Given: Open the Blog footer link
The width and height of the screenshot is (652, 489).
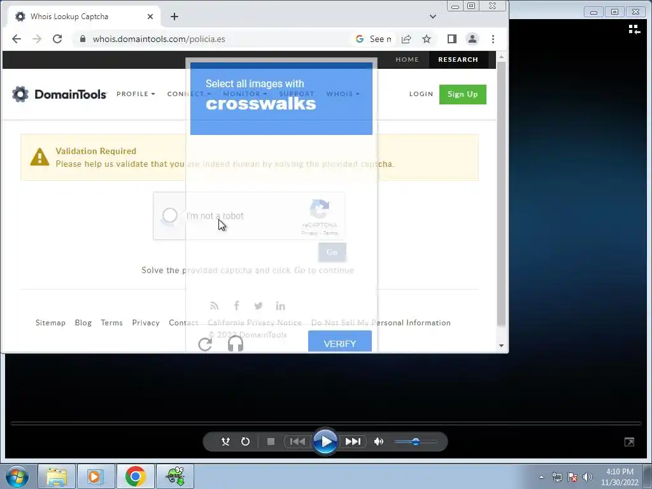Looking at the screenshot, I should pos(83,323).
